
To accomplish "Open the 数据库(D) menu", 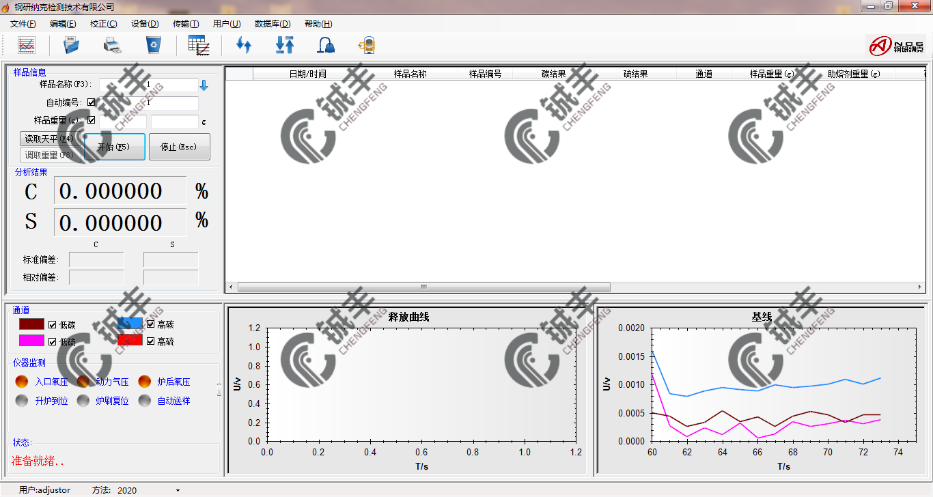I will coord(273,23).
